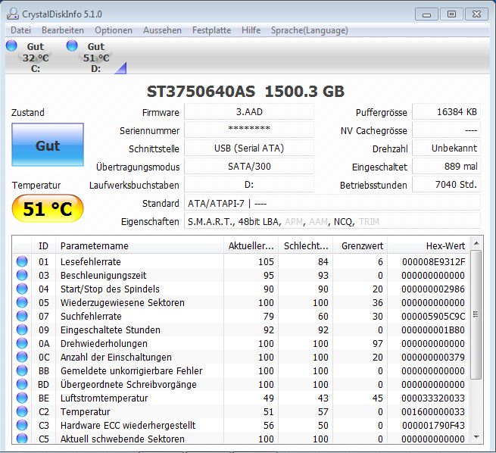Screen dimensions: 496x453
Task: Open the Optionen menu
Action: 114,30
